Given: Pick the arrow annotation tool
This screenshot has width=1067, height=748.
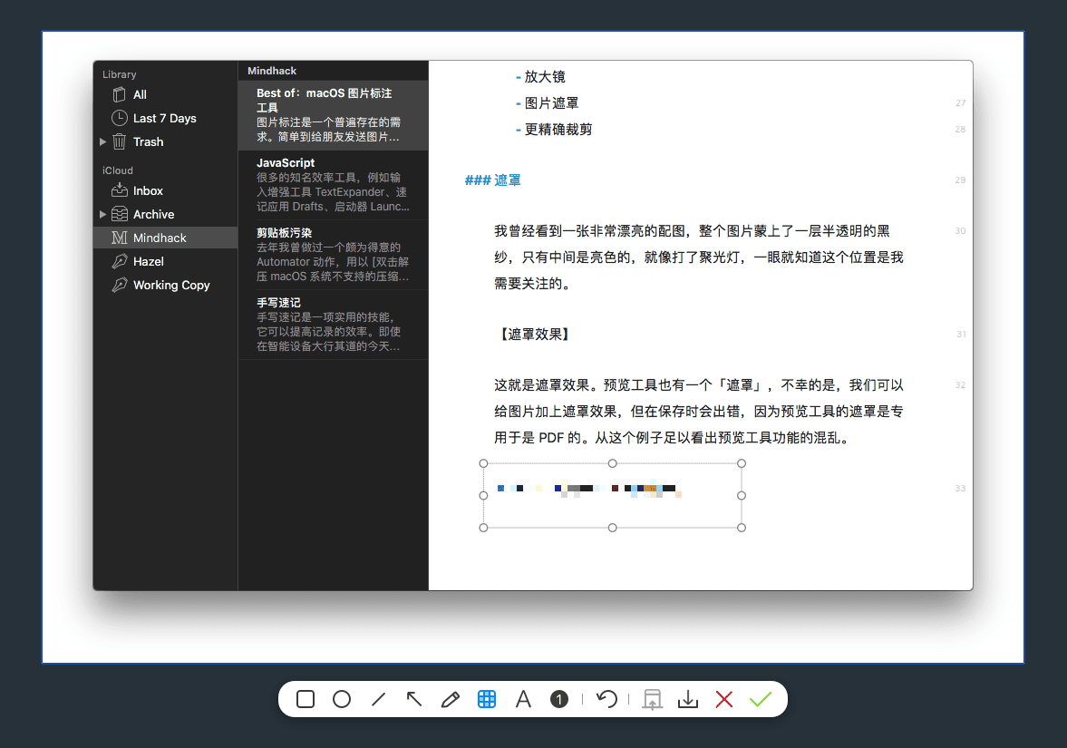Looking at the screenshot, I should [x=414, y=699].
